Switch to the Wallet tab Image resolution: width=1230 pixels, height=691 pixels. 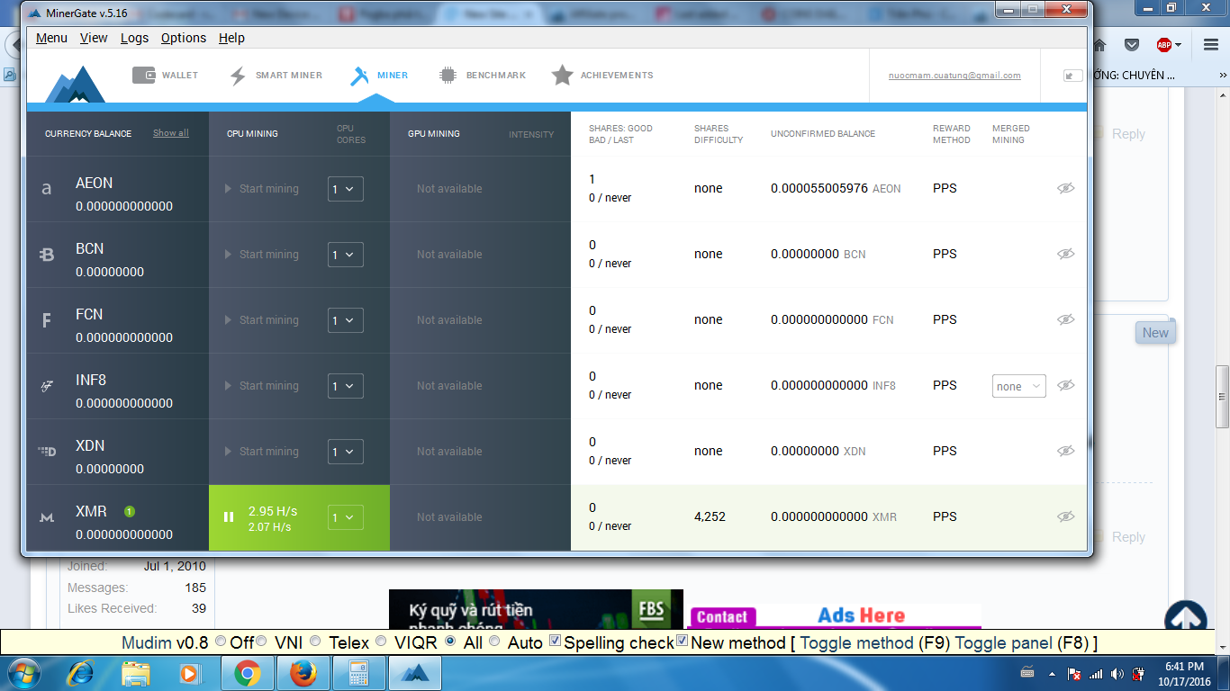[166, 76]
